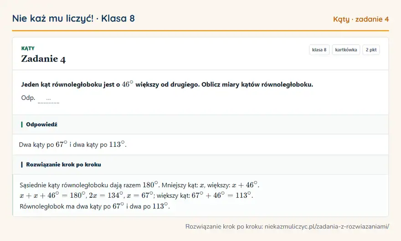Image resolution: width=401 pixels, height=241 pixels.
Task: Click the line starting 'Sąsiednie kąty równoległoboku'
Action: pyautogui.click(x=139, y=185)
